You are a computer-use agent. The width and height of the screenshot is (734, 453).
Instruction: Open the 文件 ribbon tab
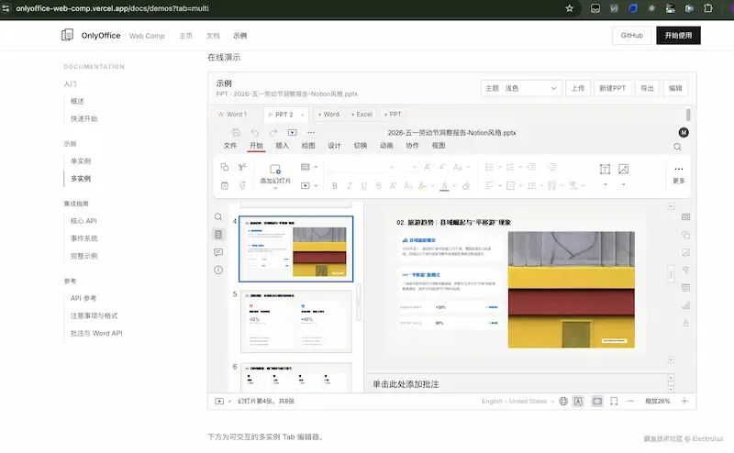pos(230,146)
